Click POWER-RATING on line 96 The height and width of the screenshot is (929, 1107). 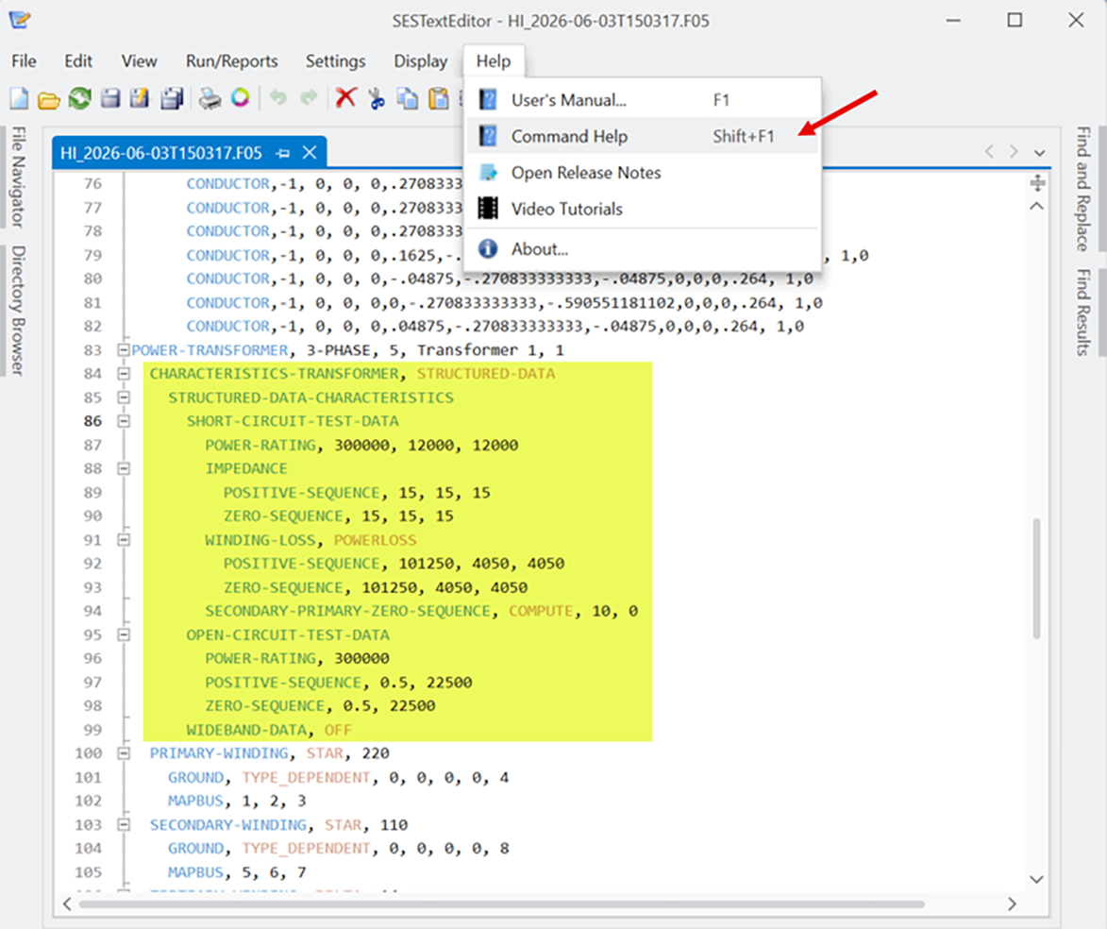pyautogui.click(x=260, y=658)
